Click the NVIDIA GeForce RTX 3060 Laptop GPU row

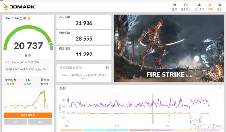(28, 69)
